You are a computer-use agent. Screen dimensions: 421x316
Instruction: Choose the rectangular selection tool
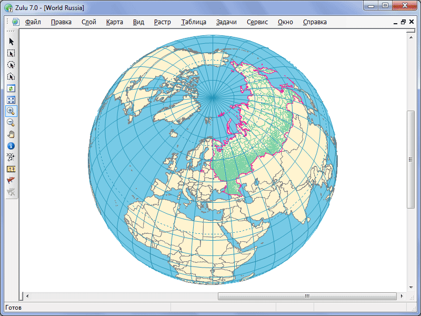11,53
